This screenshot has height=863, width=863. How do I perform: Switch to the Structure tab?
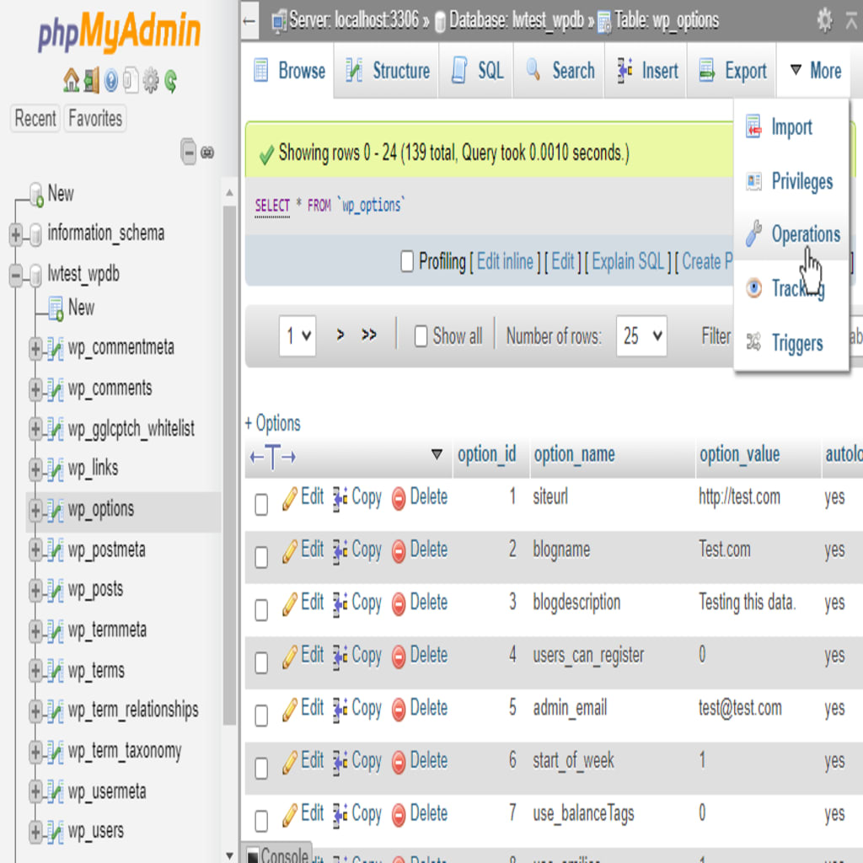[387, 71]
